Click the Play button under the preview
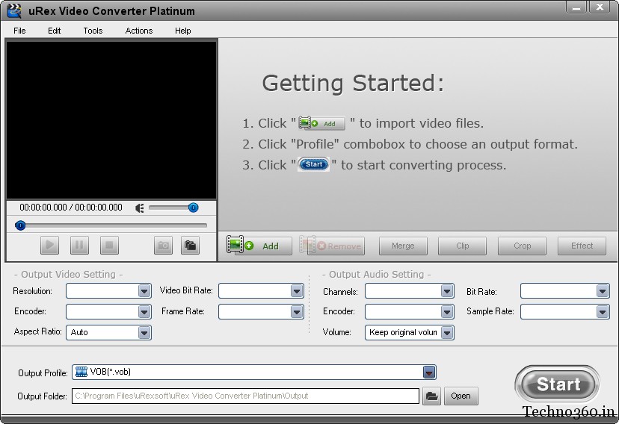This screenshot has width=619, height=424. coord(49,245)
